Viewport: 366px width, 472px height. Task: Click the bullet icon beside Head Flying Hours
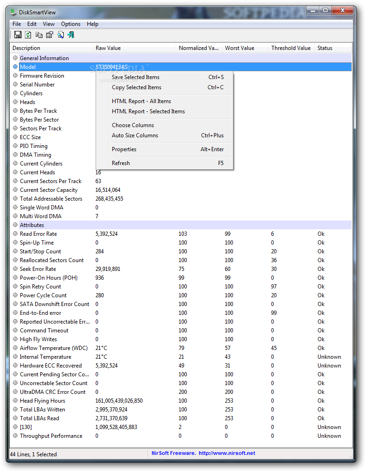(15, 400)
